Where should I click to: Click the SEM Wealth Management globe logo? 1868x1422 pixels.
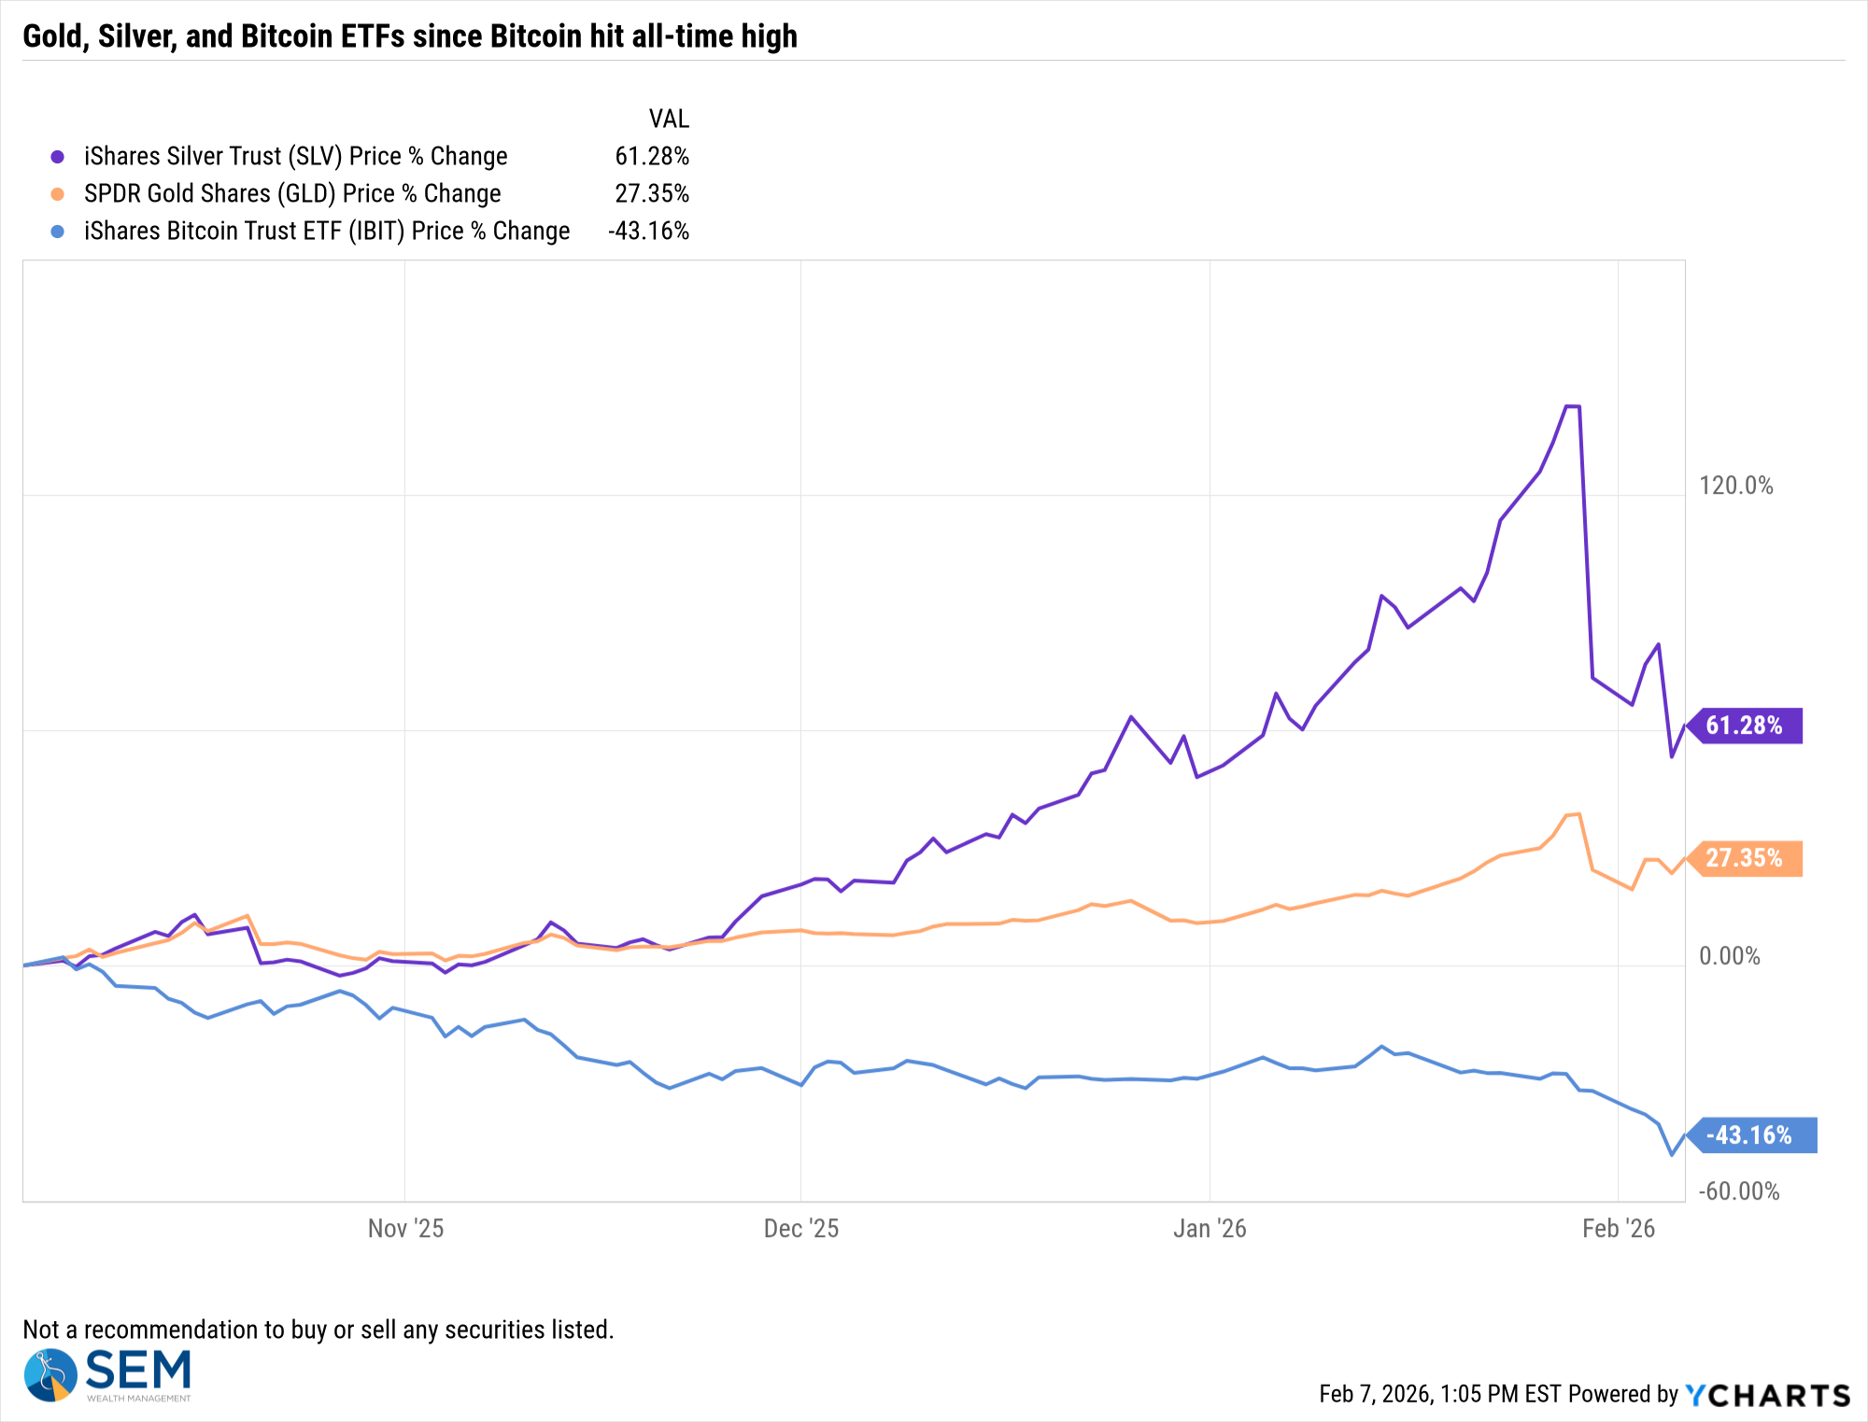tap(50, 1374)
